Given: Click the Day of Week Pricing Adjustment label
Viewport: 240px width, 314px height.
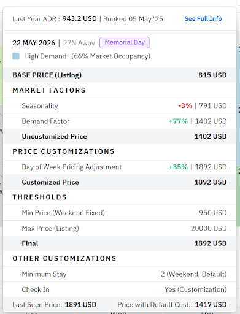Looking at the screenshot, I should 72,167.
